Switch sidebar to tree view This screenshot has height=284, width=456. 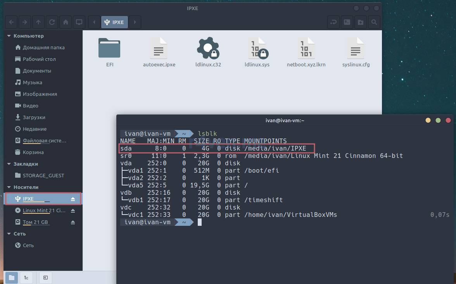tap(26, 277)
